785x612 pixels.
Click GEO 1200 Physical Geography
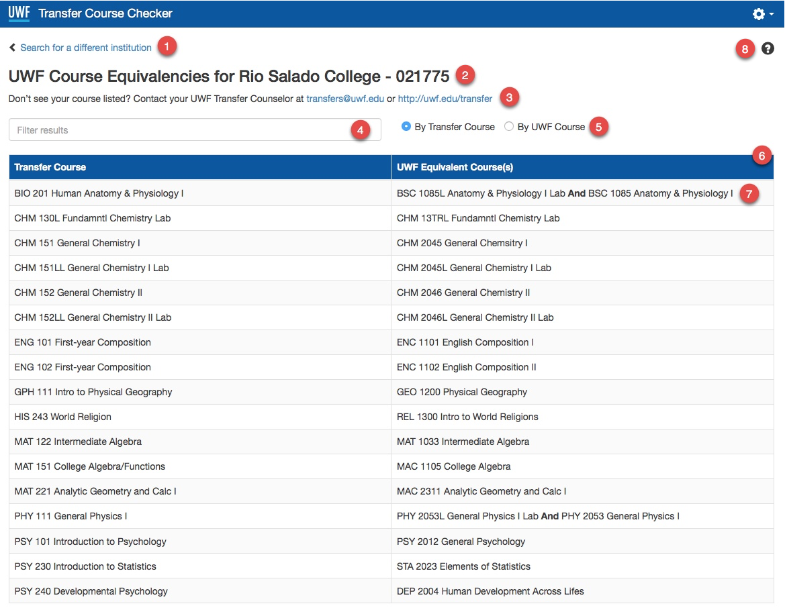[x=461, y=392]
